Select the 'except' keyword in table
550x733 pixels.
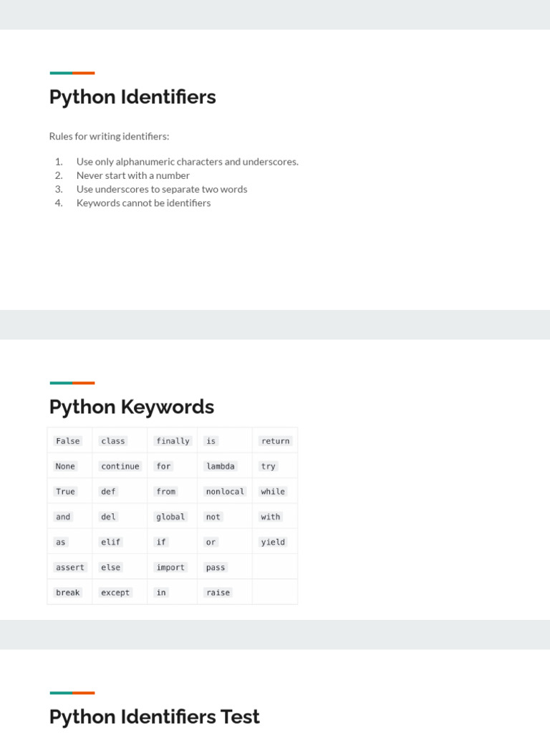pyautogui.click(x=115, y=593)
